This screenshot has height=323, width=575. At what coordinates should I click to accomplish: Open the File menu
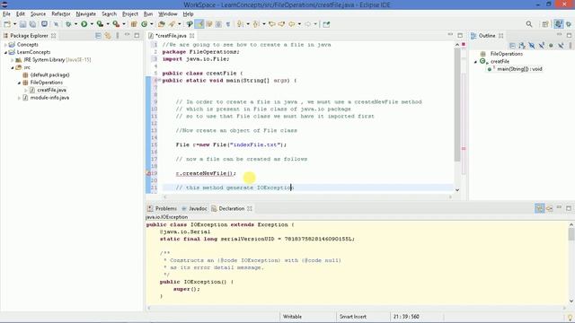(x=6, y=14)
